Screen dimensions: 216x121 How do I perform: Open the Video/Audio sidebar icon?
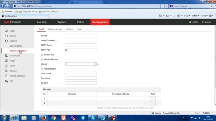coord(6,56)
